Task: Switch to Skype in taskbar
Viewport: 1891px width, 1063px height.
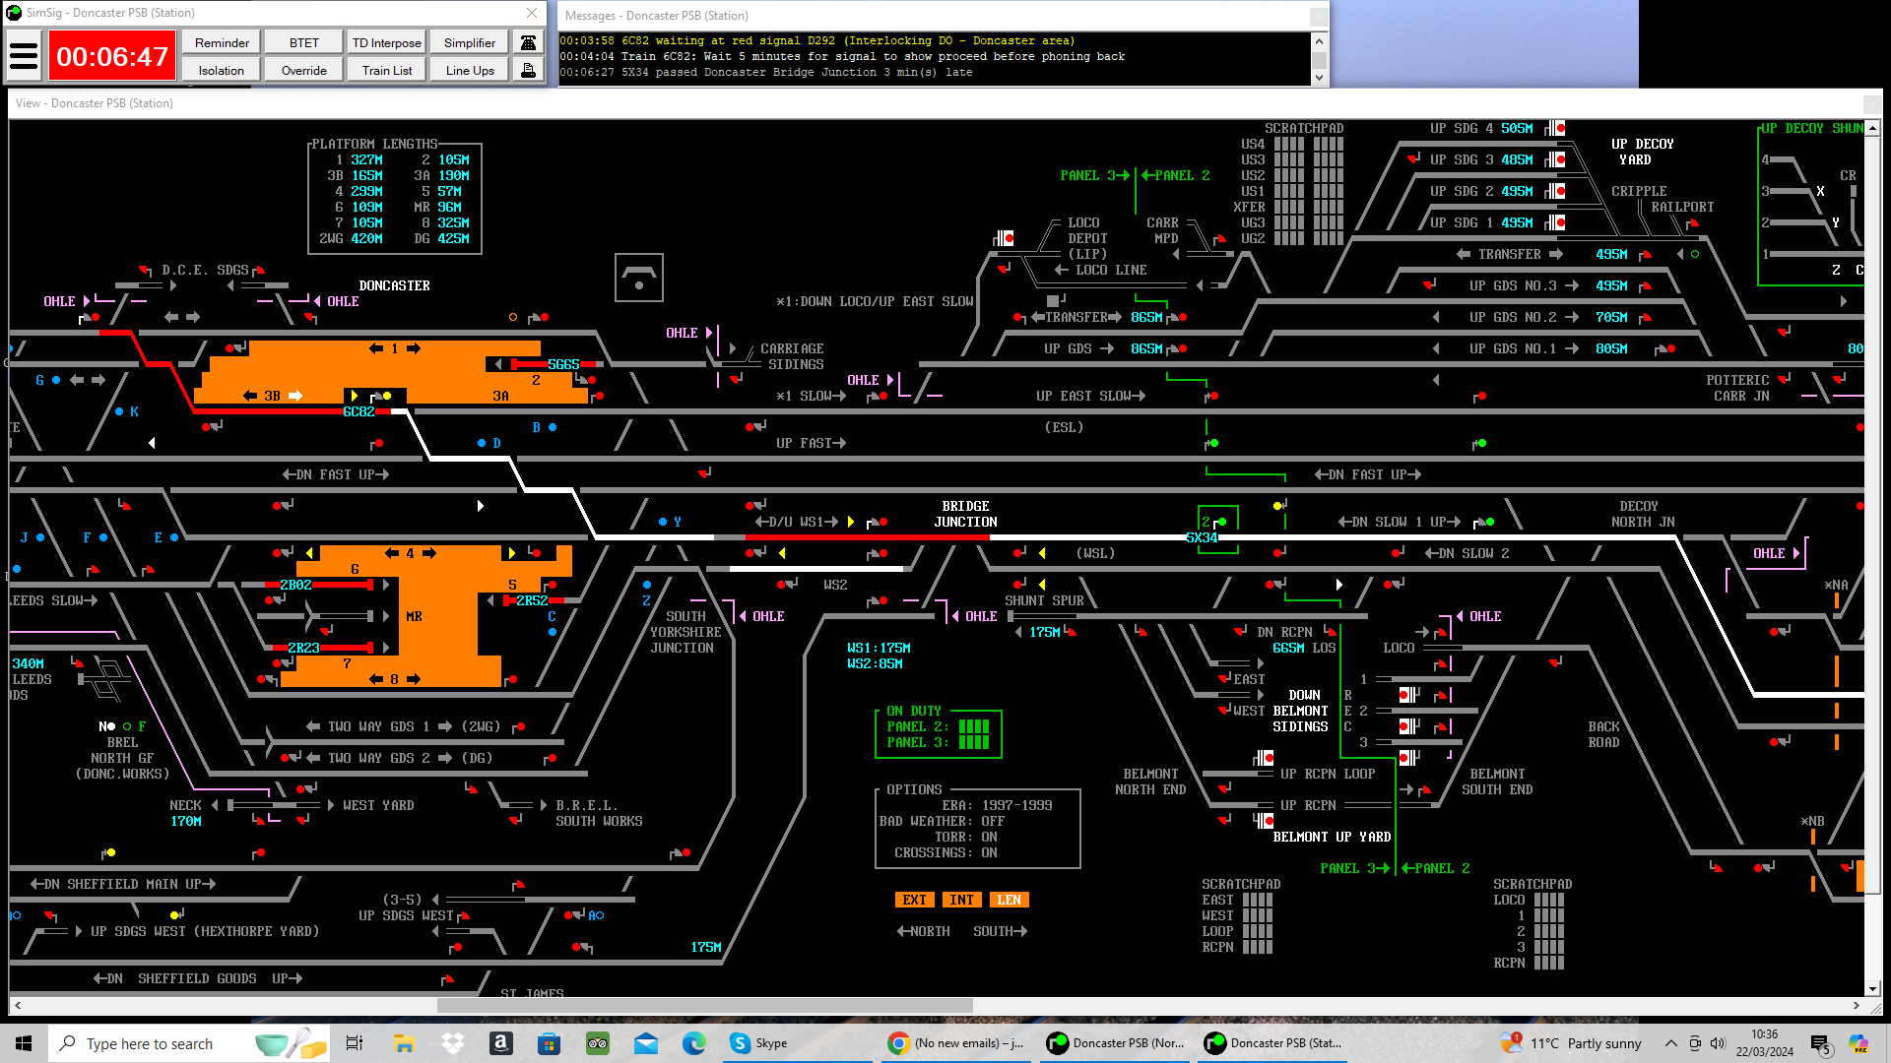Action: click(x=798, y=1043)
